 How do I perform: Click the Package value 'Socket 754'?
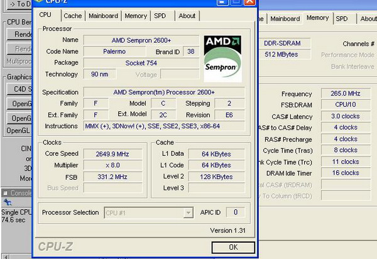tap(141, 63)
